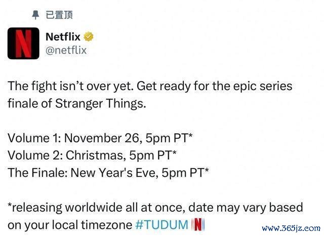This screenshot has height=236, width=324.
Task: Click the www.365jz.com watermark
Action: 291,228
